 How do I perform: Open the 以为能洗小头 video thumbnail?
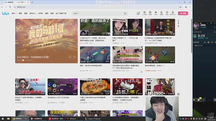click(x=127, y=55)
